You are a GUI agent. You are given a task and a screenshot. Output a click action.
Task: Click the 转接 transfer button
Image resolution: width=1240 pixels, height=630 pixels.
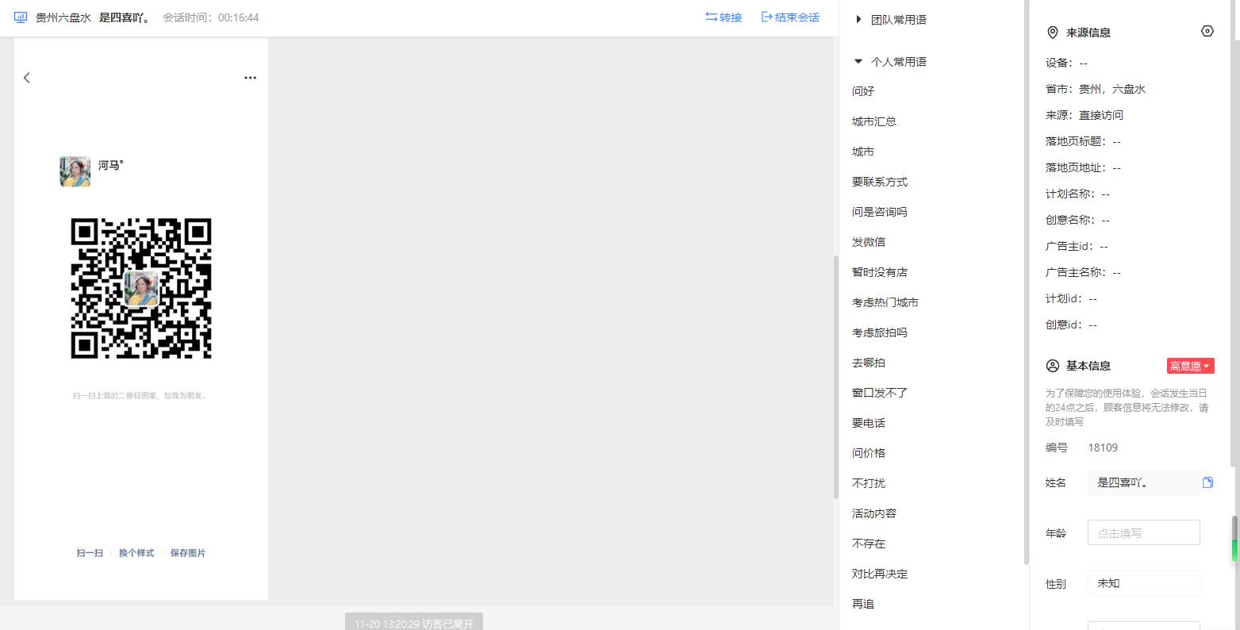[724, 17]
